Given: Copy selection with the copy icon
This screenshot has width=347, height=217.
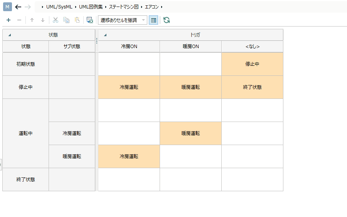Looking at the screenshot, I should click(x=66, y=20).
